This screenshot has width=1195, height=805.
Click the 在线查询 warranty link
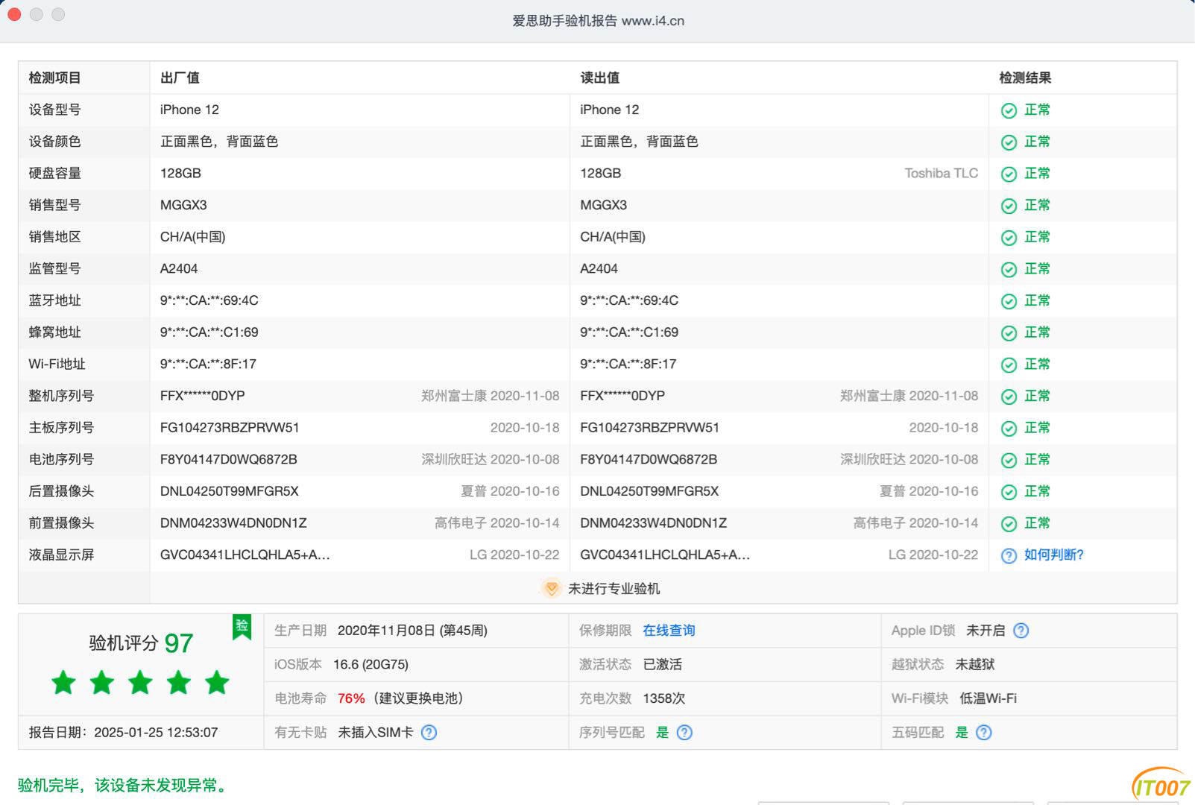669,631
